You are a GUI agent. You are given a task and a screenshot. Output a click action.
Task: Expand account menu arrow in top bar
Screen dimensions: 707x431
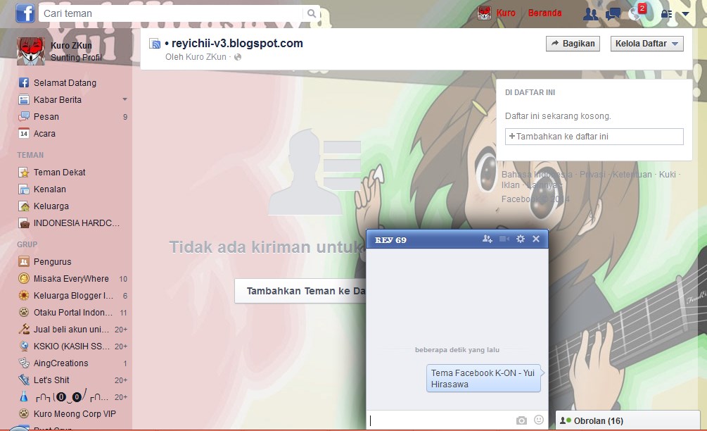[x=686, y=14]
